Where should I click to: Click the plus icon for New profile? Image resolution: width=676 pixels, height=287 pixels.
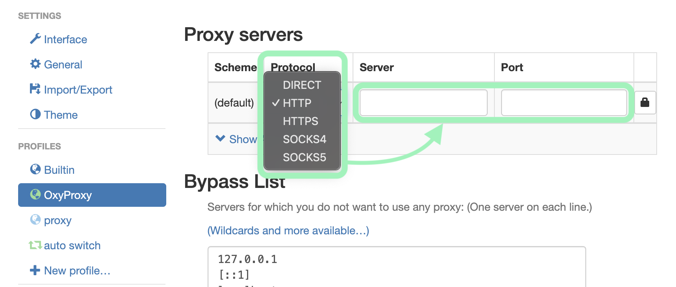35,270
